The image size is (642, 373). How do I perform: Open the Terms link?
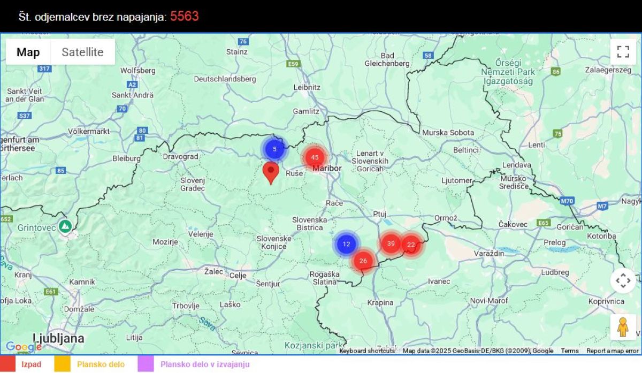pos(569,351)
